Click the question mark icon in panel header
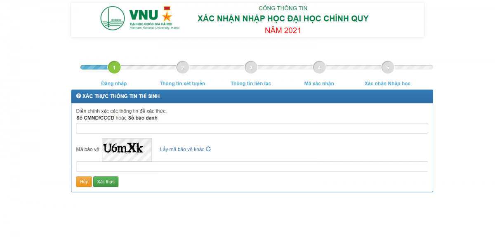The image size is (495, 237). (x=79, y=96)
